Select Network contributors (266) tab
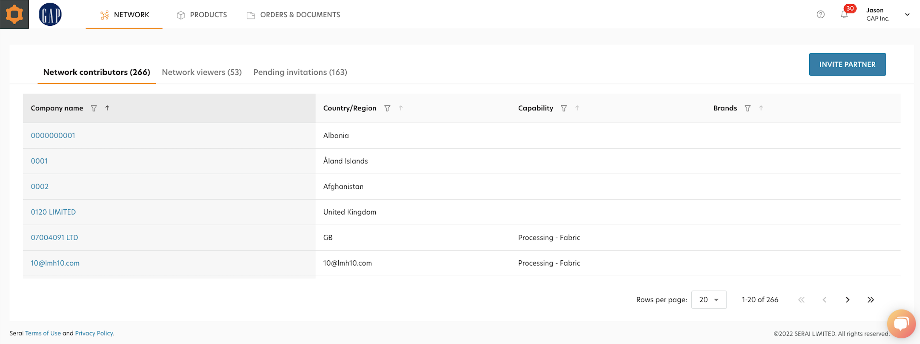Screen dimensions: 920x344 [x=97, y=72]
